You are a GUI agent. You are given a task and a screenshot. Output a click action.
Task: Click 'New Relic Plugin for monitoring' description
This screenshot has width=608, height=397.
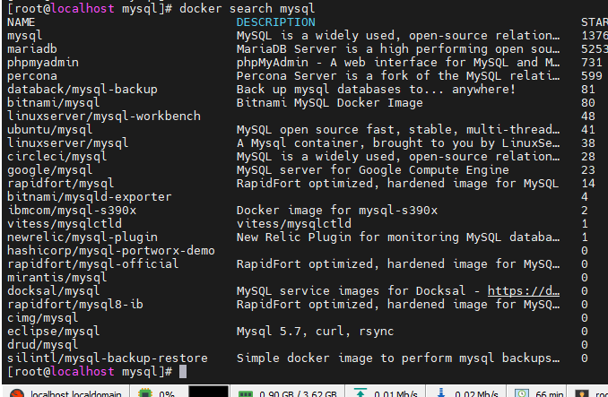point(398,237)
